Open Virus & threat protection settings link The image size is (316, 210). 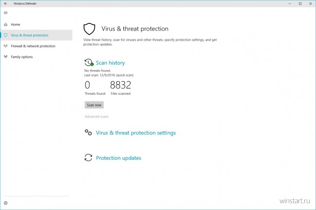[136, 133]
